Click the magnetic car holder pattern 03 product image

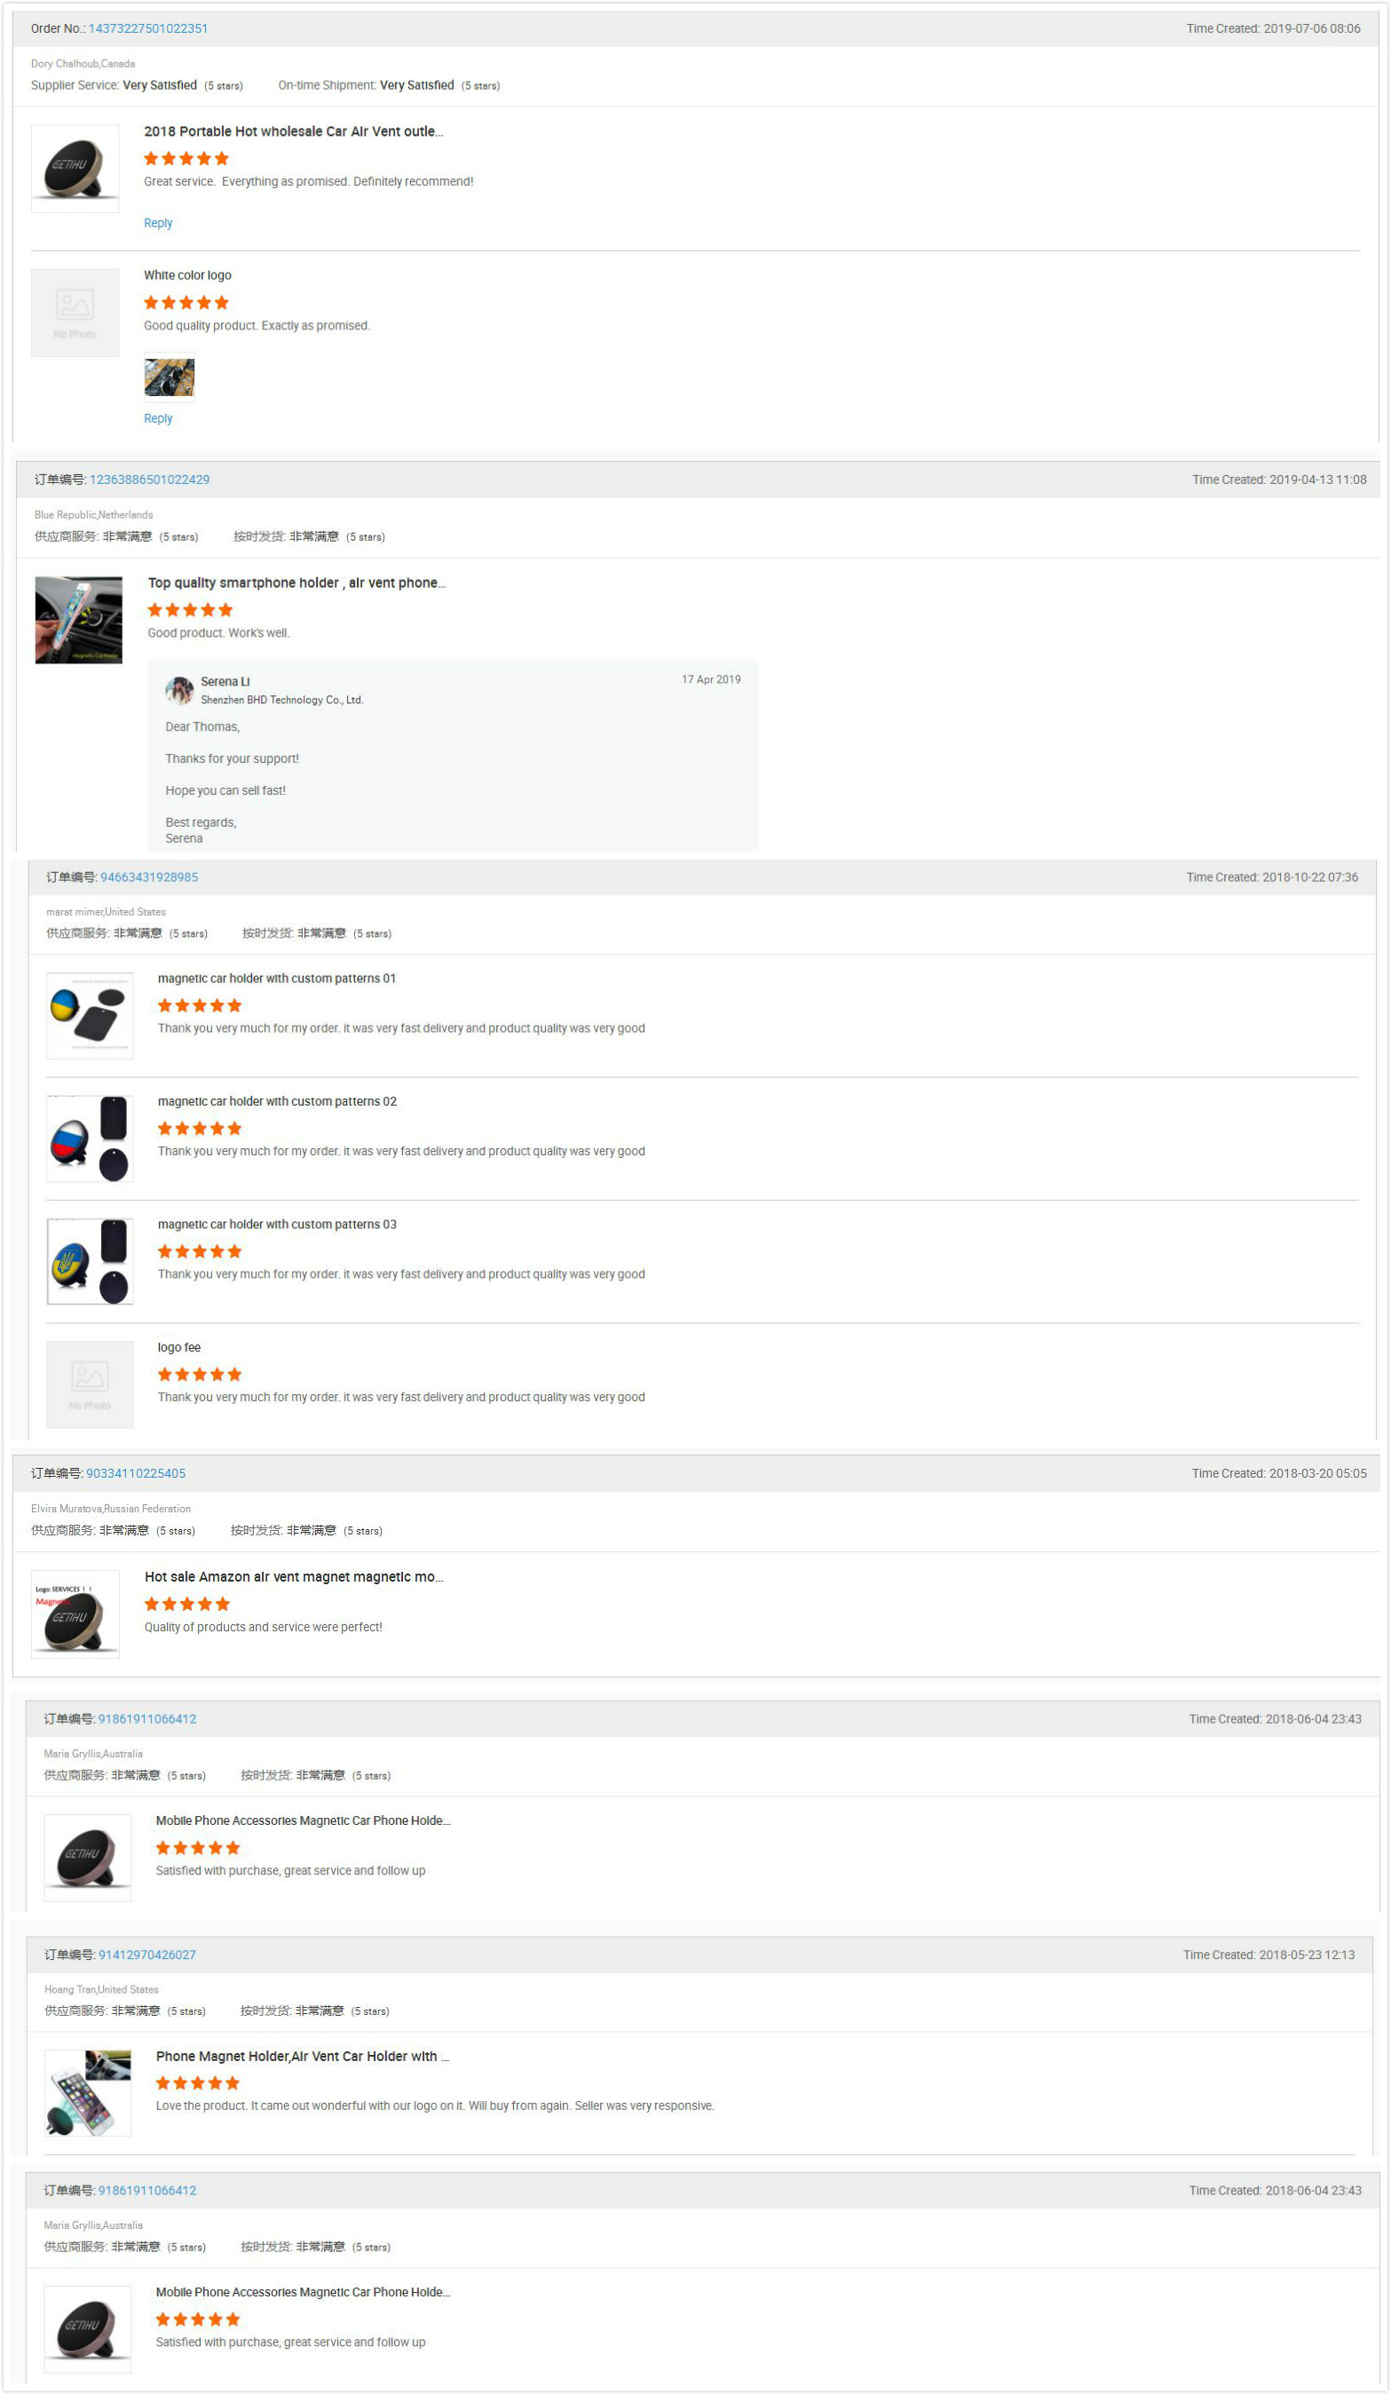90,1260
